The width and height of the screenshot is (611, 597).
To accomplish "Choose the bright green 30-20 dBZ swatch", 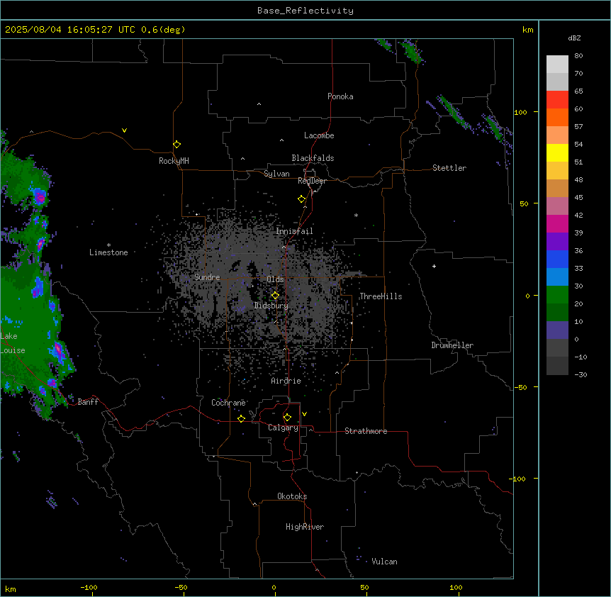I will pyautogui.click(x=557, y=295).
